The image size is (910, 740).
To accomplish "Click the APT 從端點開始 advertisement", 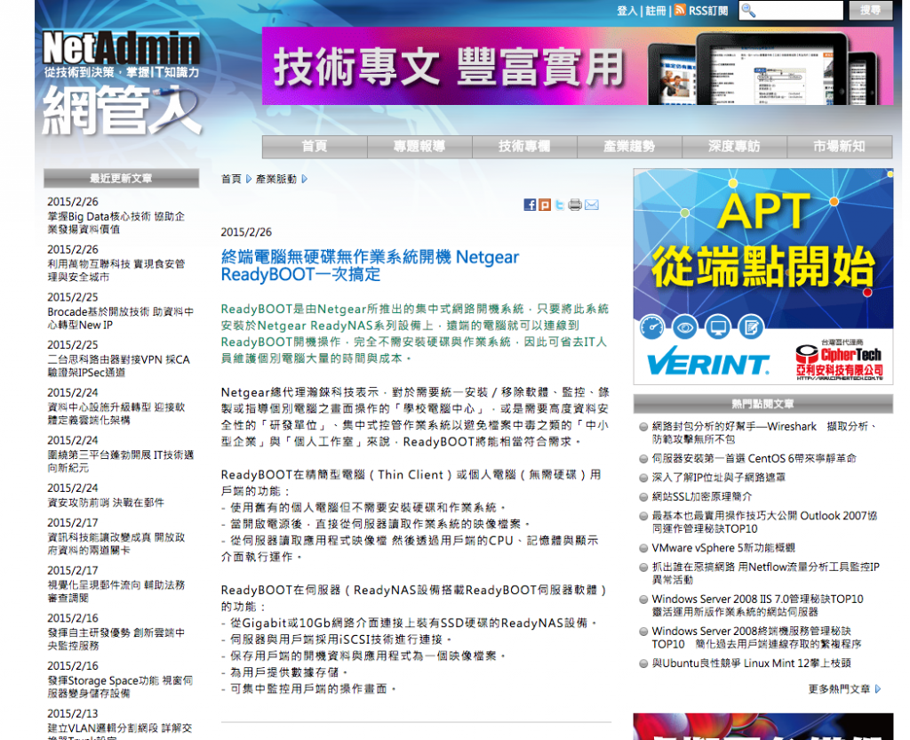I will point(763,277).
